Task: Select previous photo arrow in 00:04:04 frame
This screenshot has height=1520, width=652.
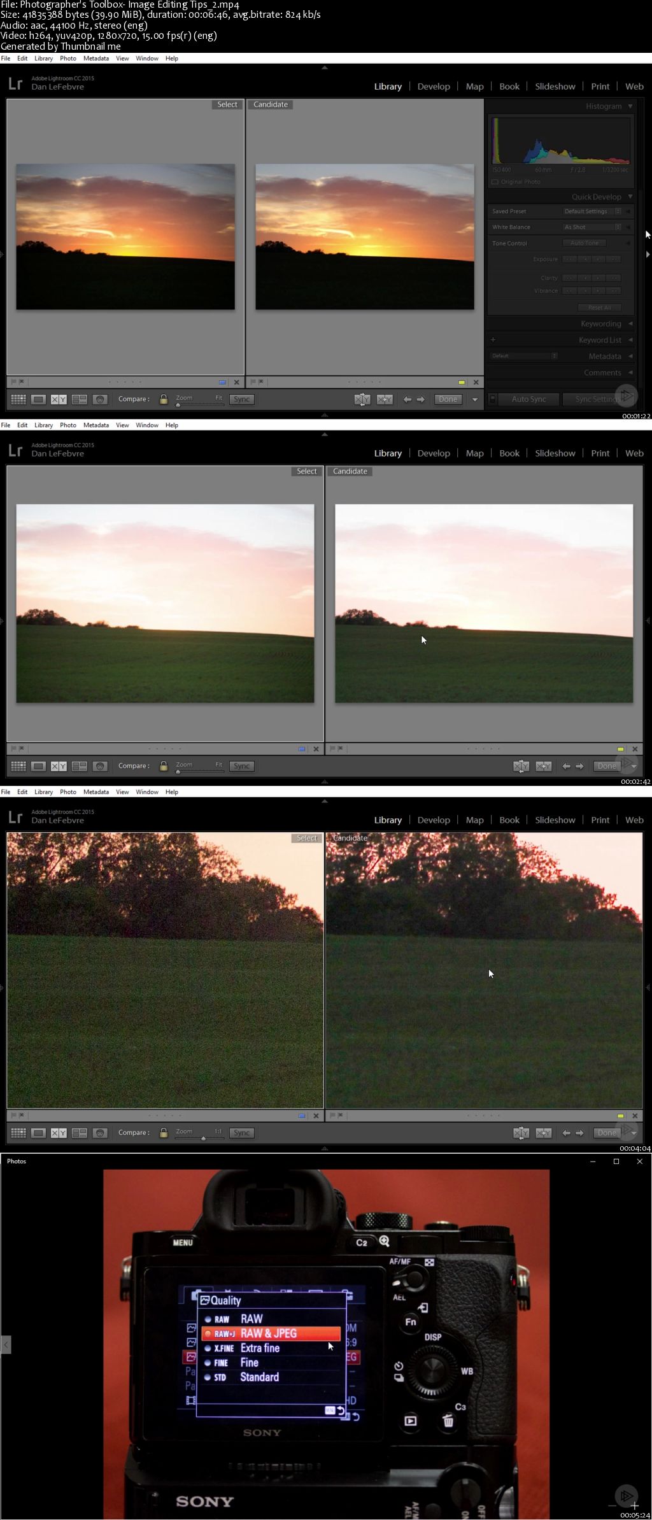Action: pyautogui.click(x=566, y=1133)
